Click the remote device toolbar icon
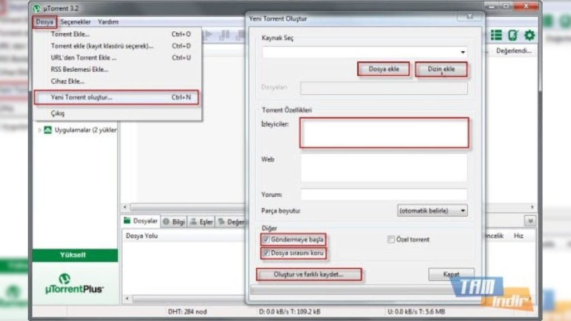 [513, 35]
